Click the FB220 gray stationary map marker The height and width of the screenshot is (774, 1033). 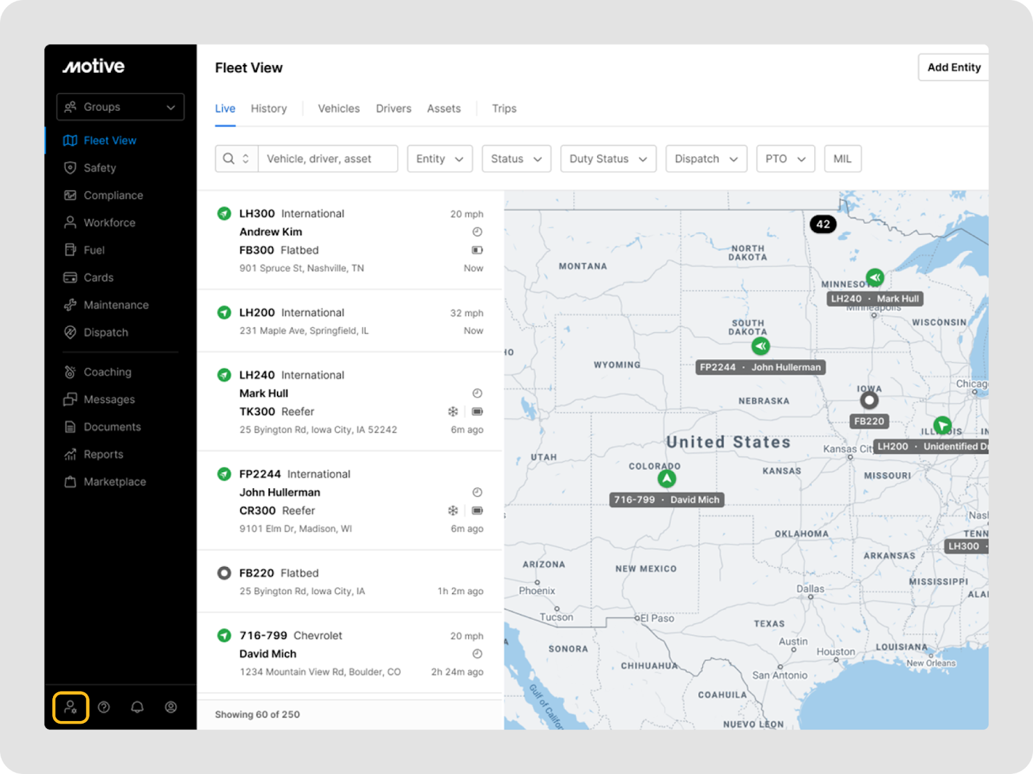(x=869, y=401)
